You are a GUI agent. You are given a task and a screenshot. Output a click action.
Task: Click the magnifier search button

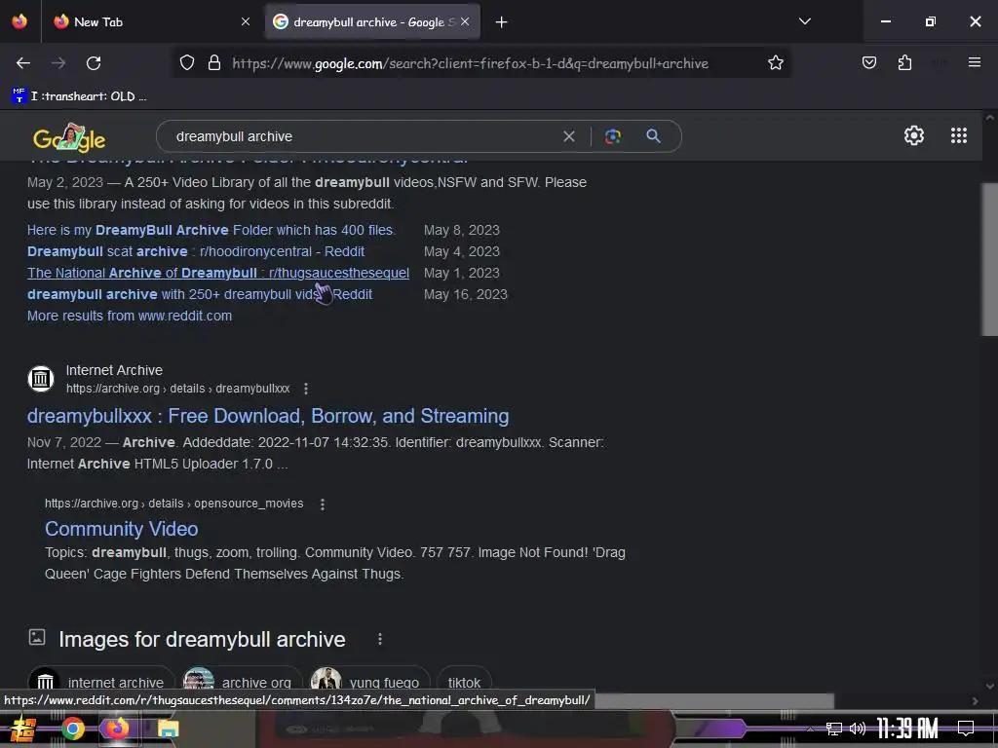(653, 136)
